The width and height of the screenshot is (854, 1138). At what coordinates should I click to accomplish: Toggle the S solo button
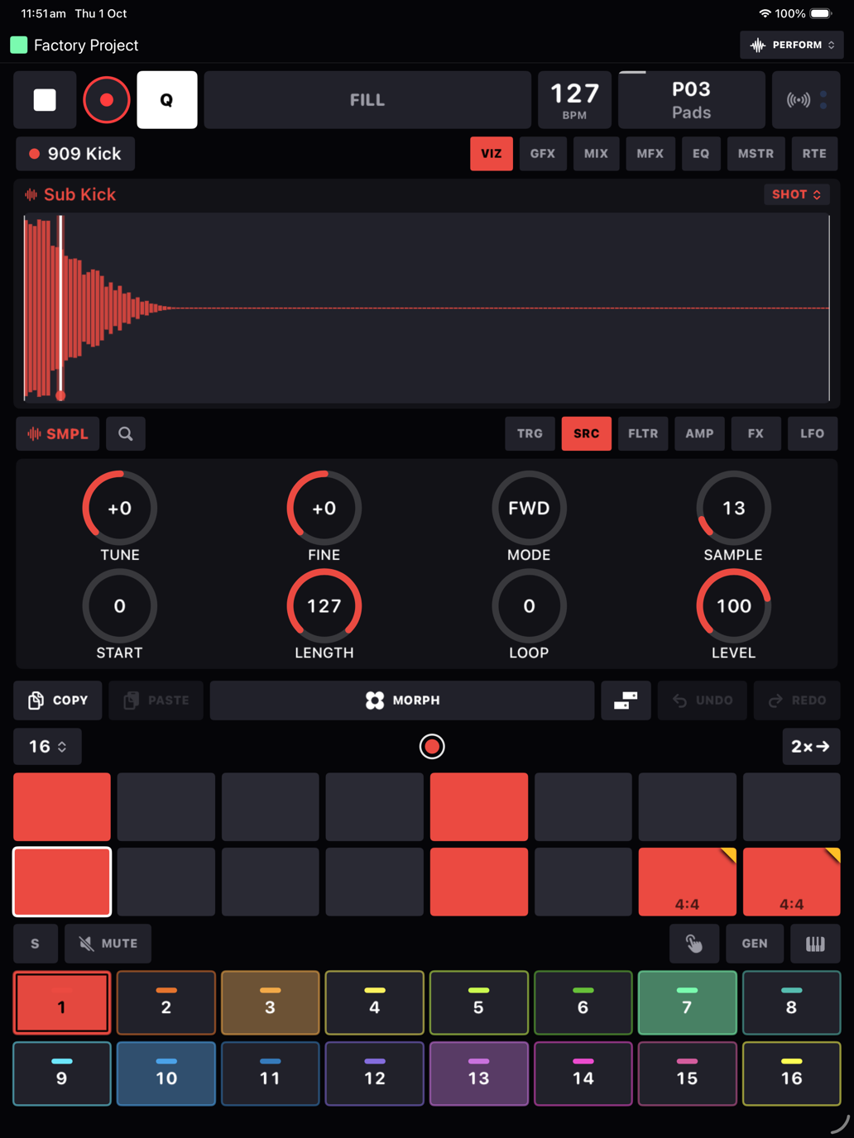point(36,944)
